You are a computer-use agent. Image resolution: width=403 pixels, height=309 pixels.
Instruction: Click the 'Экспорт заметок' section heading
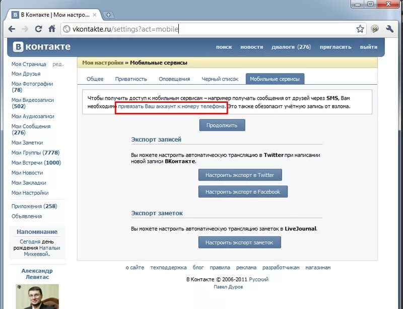(157, 213)
